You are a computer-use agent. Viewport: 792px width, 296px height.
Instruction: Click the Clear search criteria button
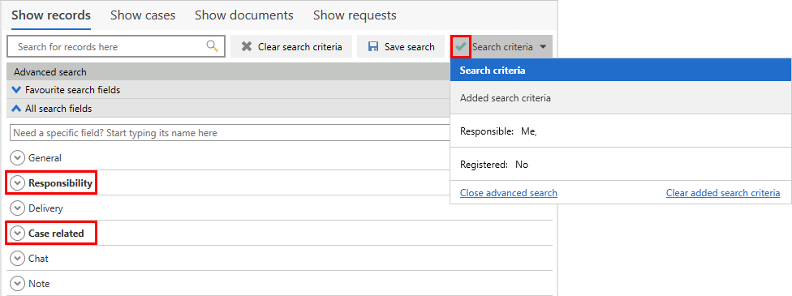(x=291, y=46)
